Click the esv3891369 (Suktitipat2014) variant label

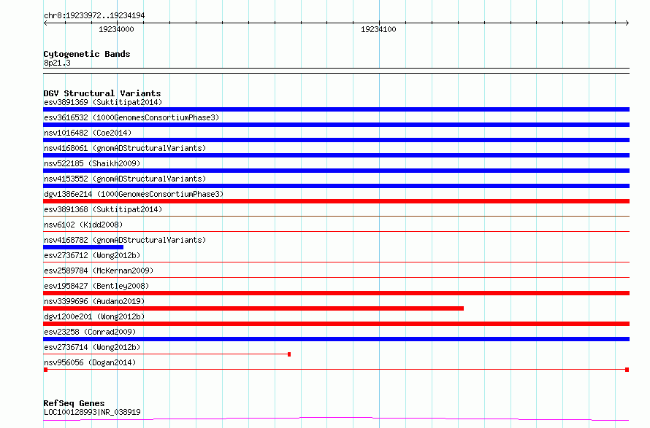tap(103, 102)
